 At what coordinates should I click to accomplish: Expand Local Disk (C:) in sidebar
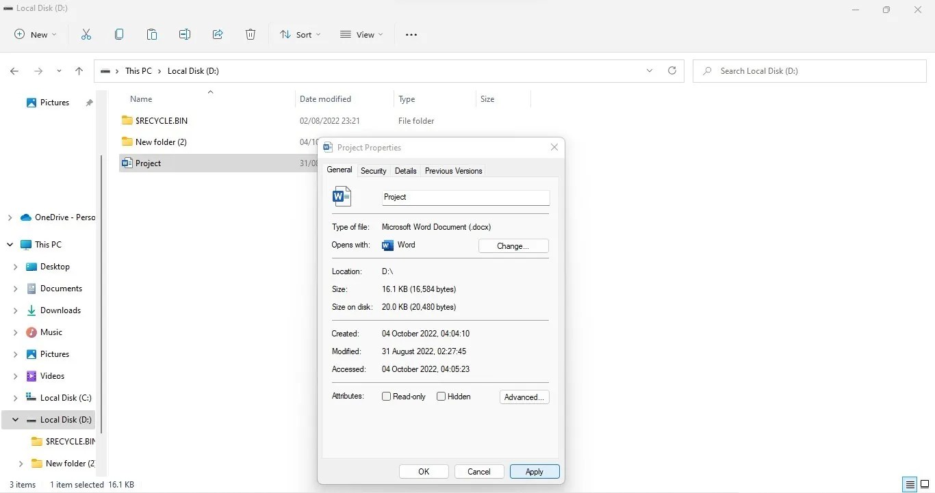click(x=15, y=397)
